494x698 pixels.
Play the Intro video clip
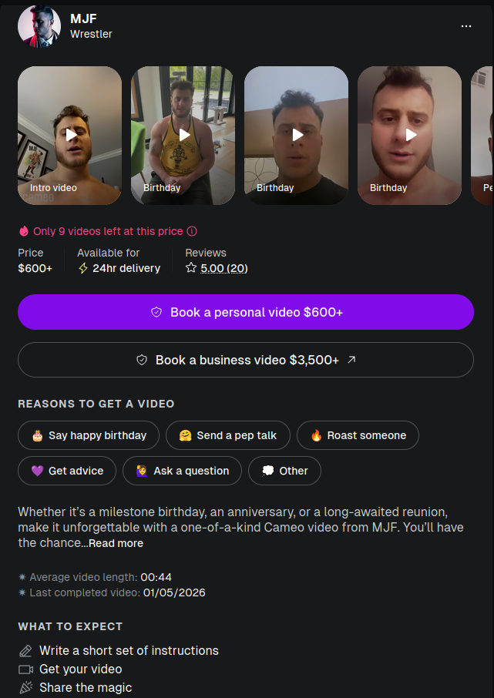[x=69, y=136]
